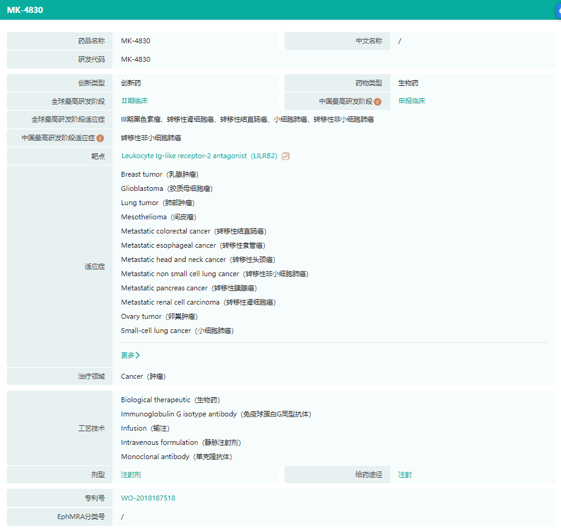Click the 注射 administration route link

click(405, 475)
